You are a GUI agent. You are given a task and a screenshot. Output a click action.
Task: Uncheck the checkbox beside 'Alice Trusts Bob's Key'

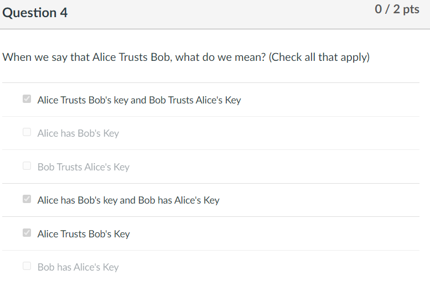tap(27, 233)
